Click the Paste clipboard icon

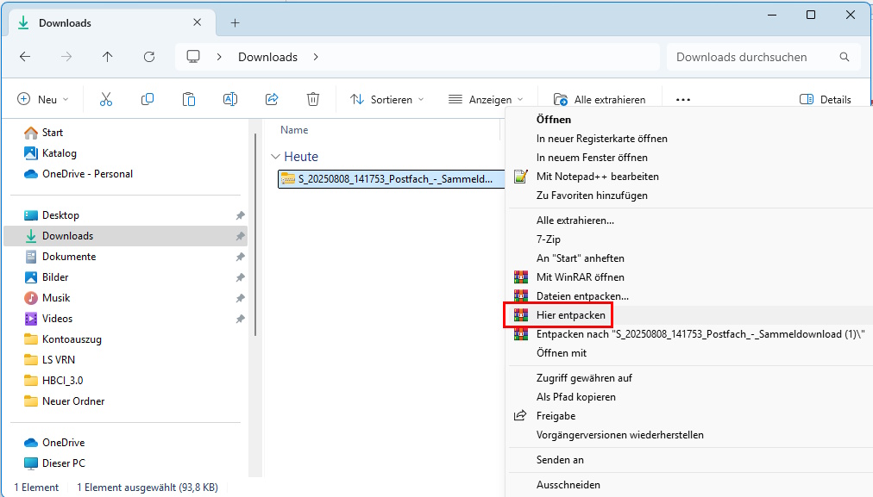tap(189, 99)
